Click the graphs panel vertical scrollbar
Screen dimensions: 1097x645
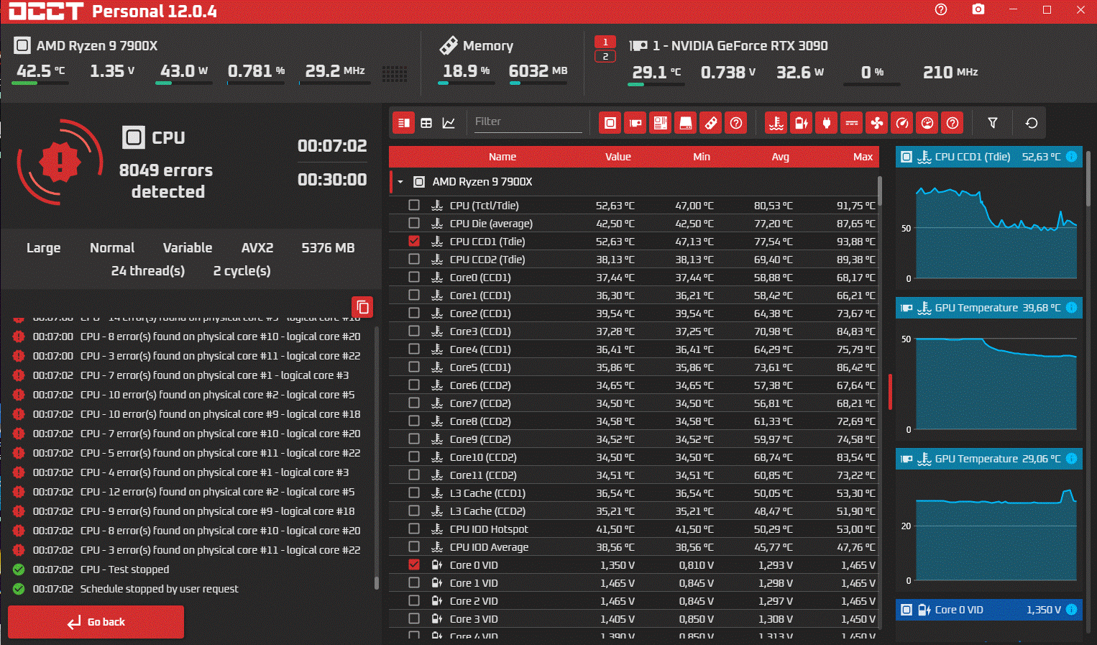1088,180
